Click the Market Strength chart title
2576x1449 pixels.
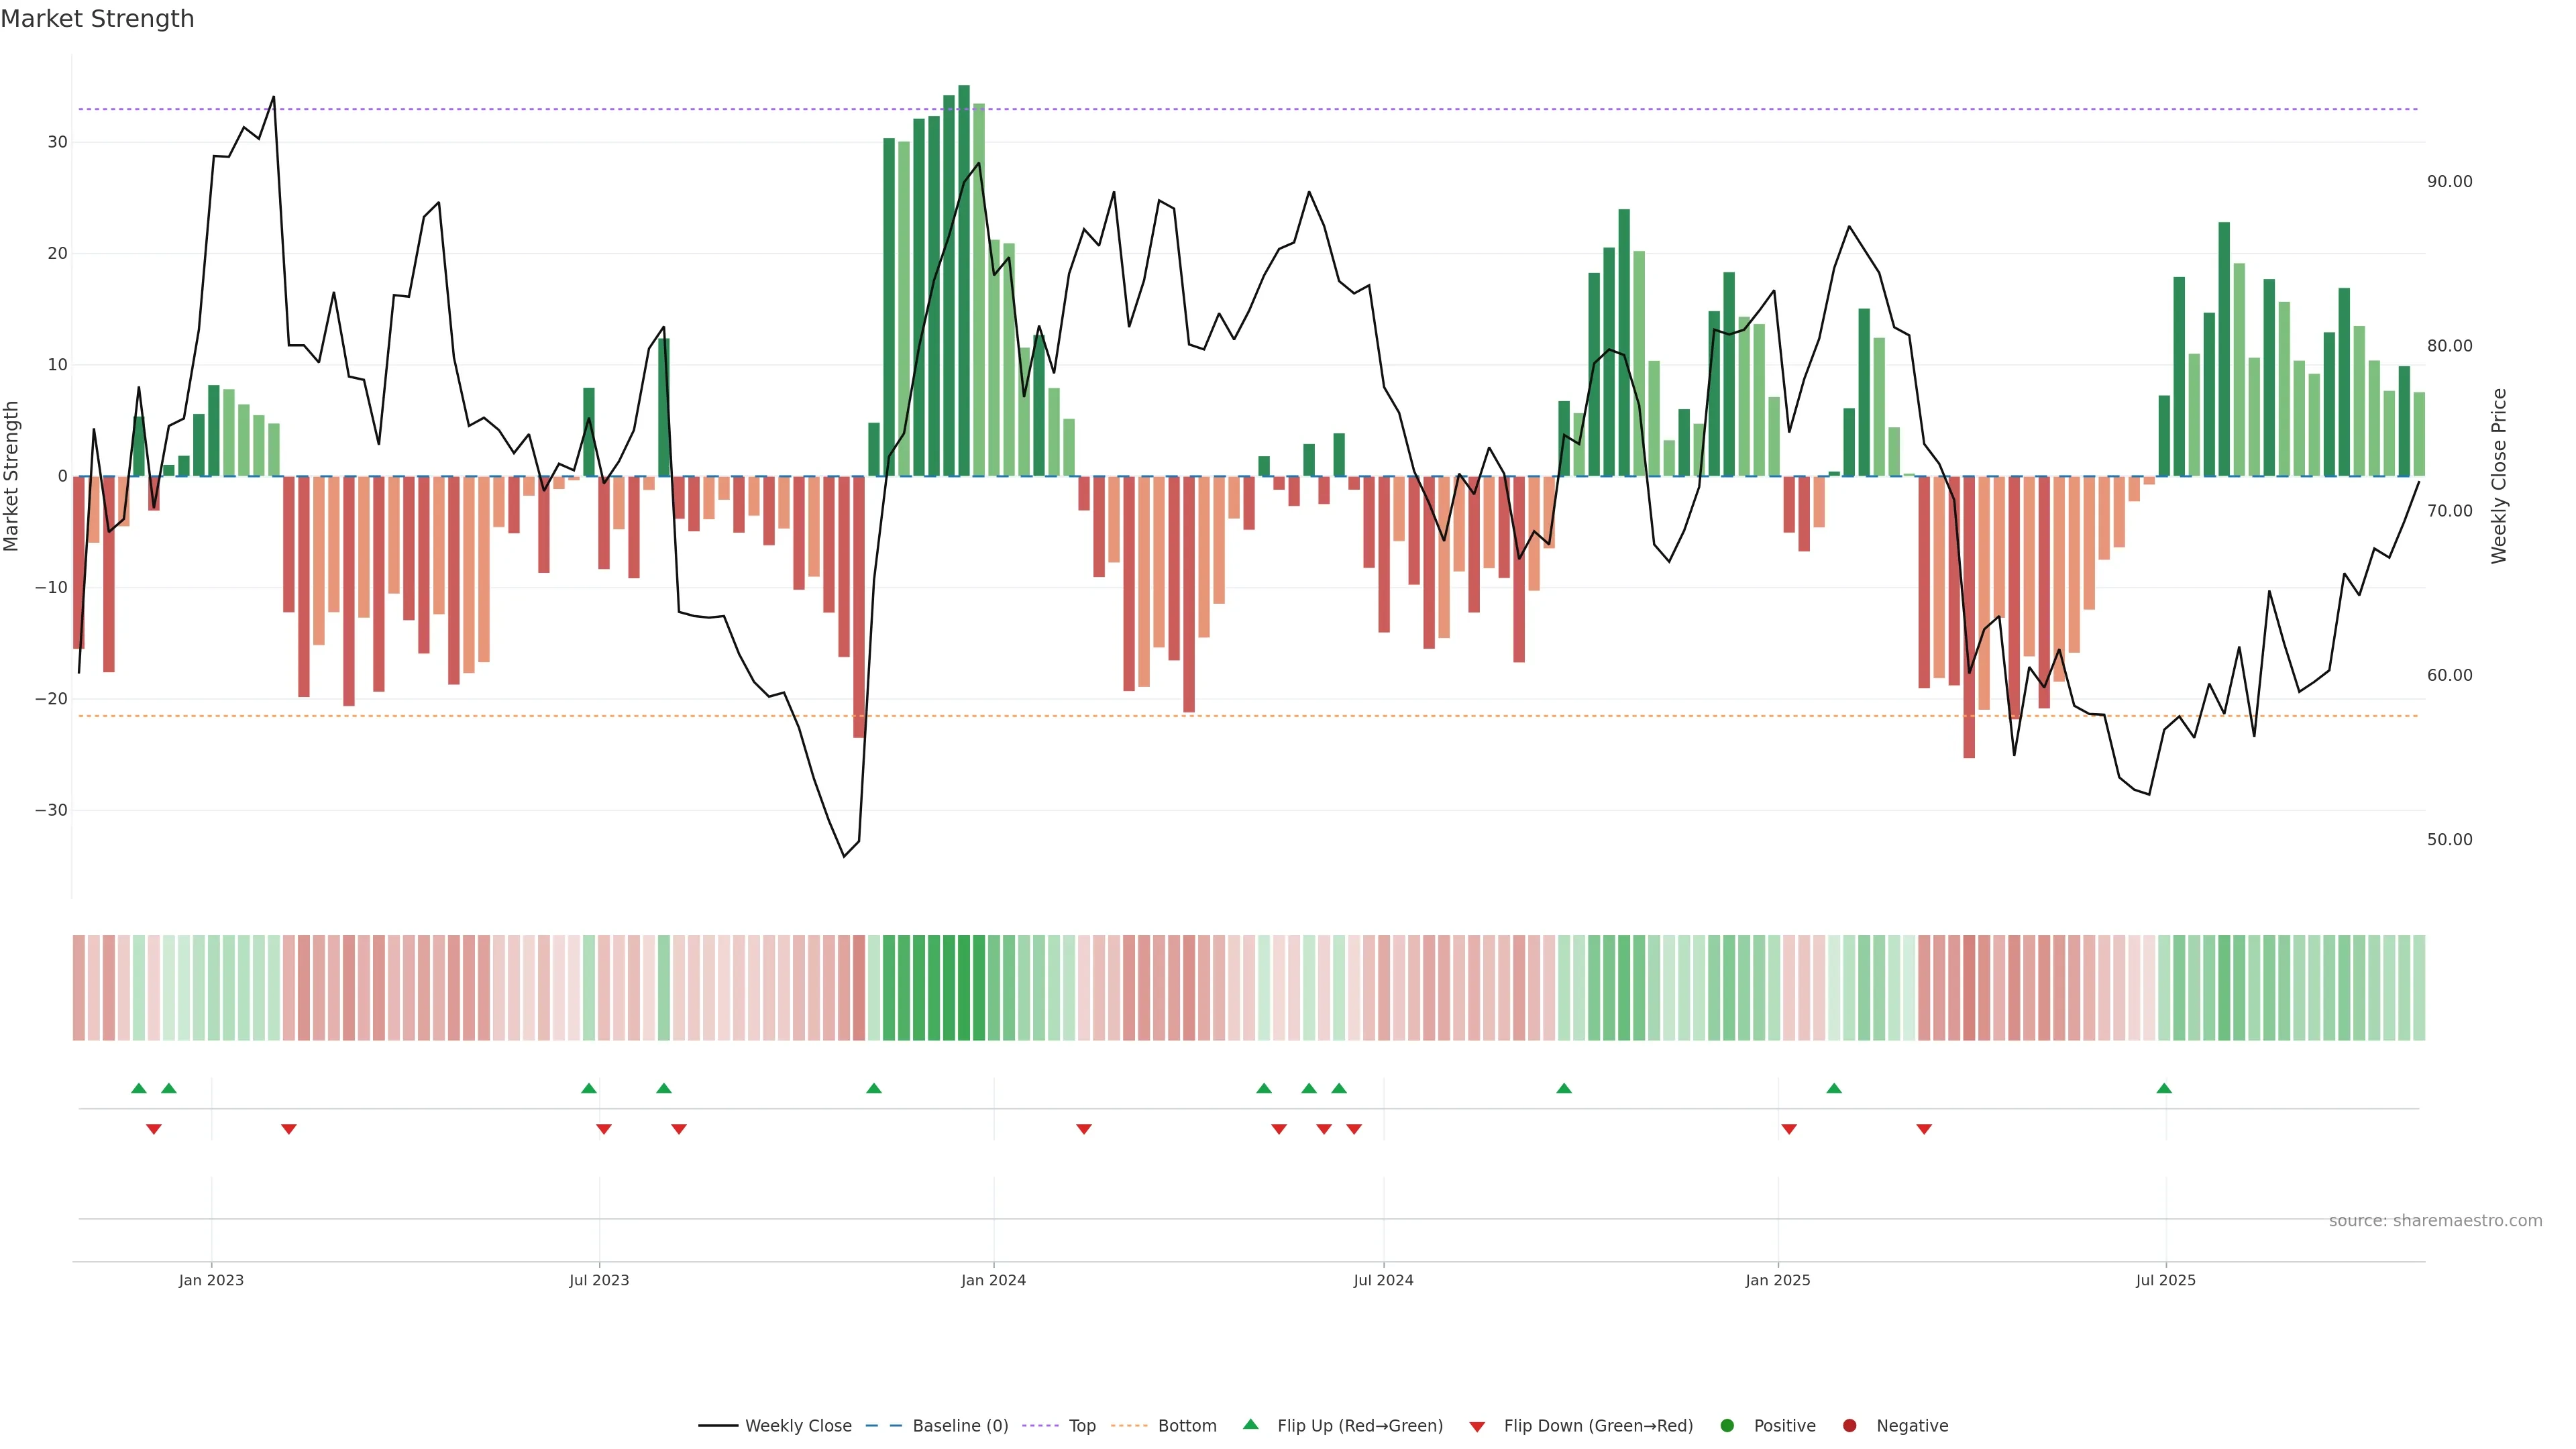[x=97, y=19]
